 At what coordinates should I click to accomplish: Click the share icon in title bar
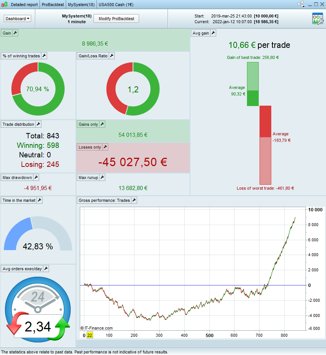click(301, 4)
